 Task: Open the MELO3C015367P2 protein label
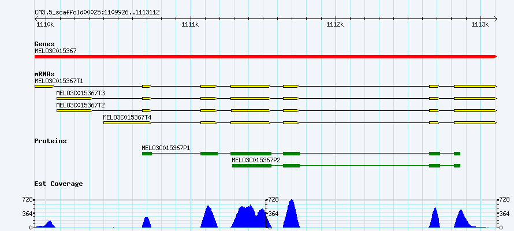coord(256,160)
